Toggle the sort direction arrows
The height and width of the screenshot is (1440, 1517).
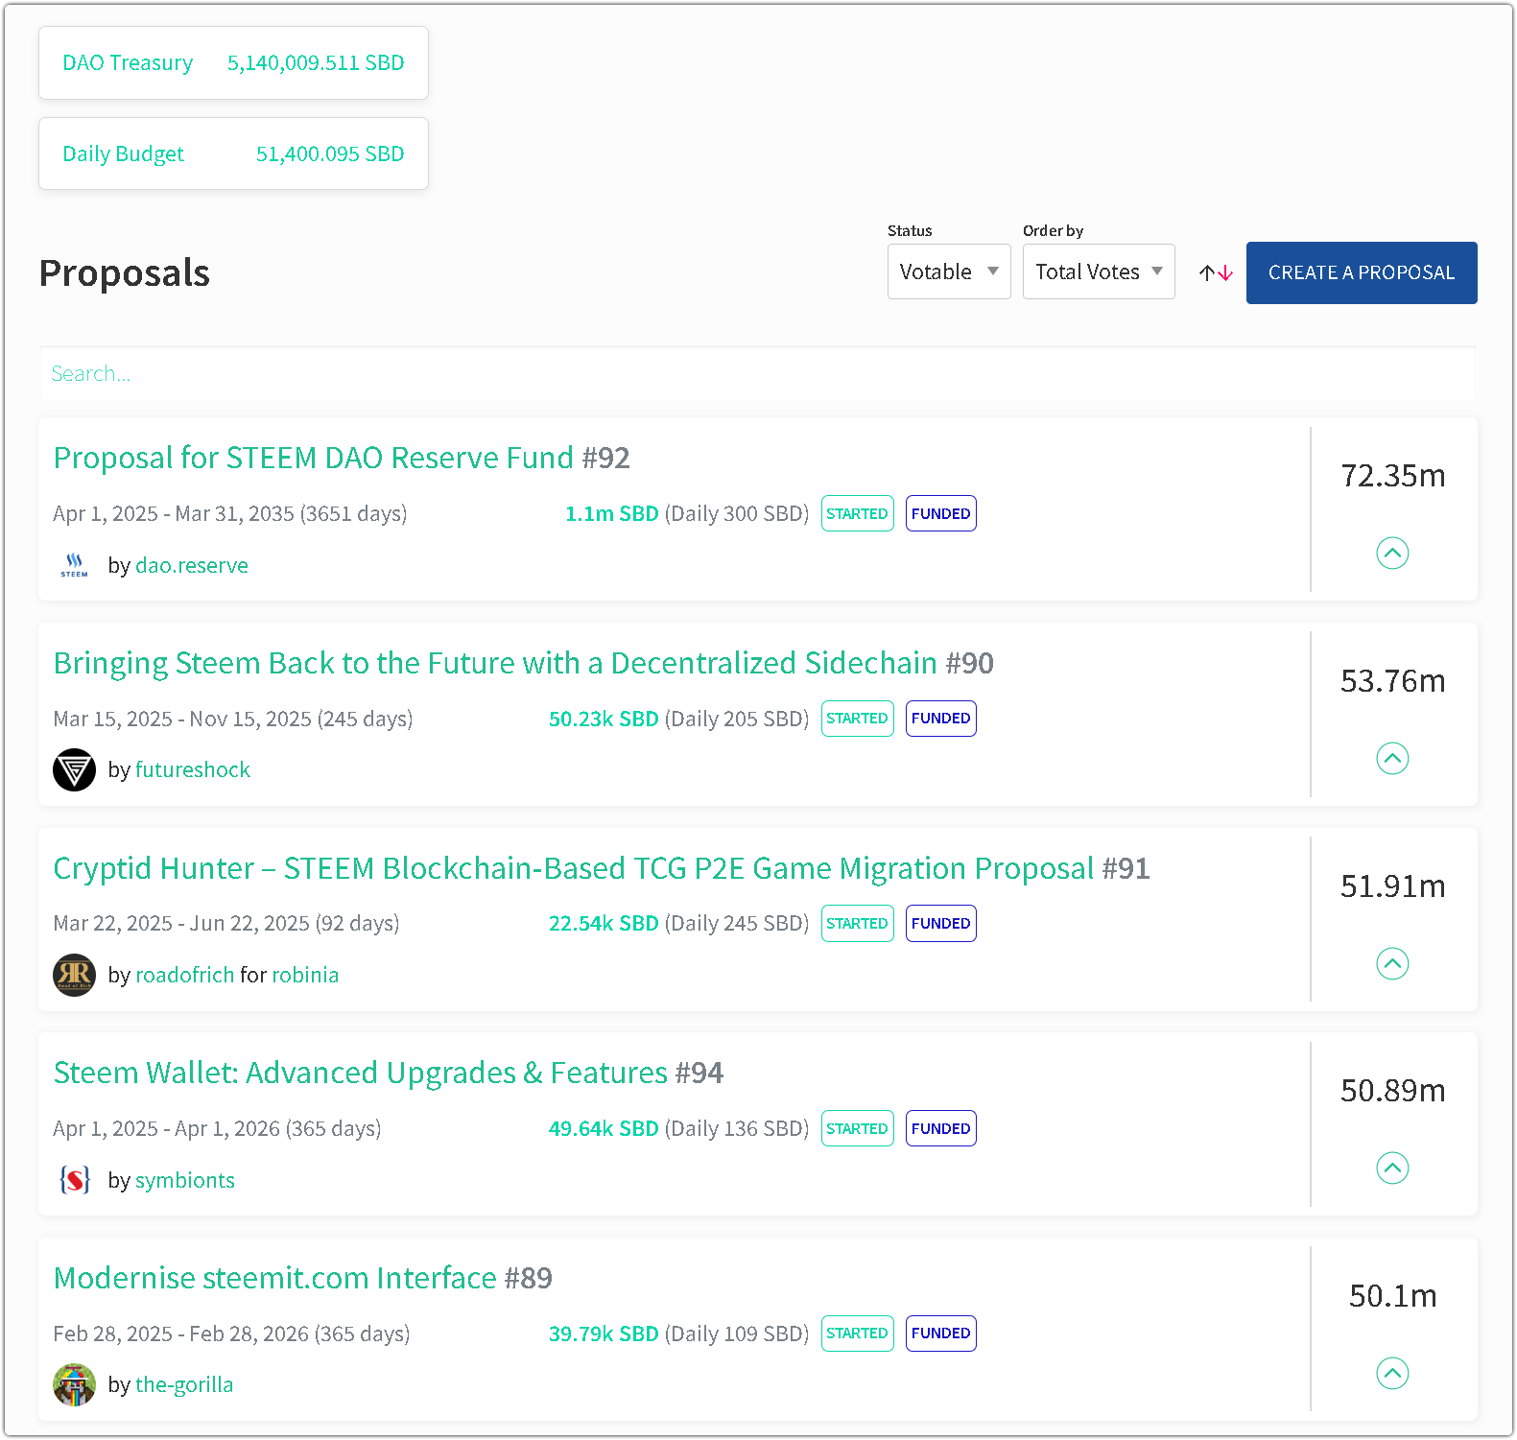tap(1216, 273)
